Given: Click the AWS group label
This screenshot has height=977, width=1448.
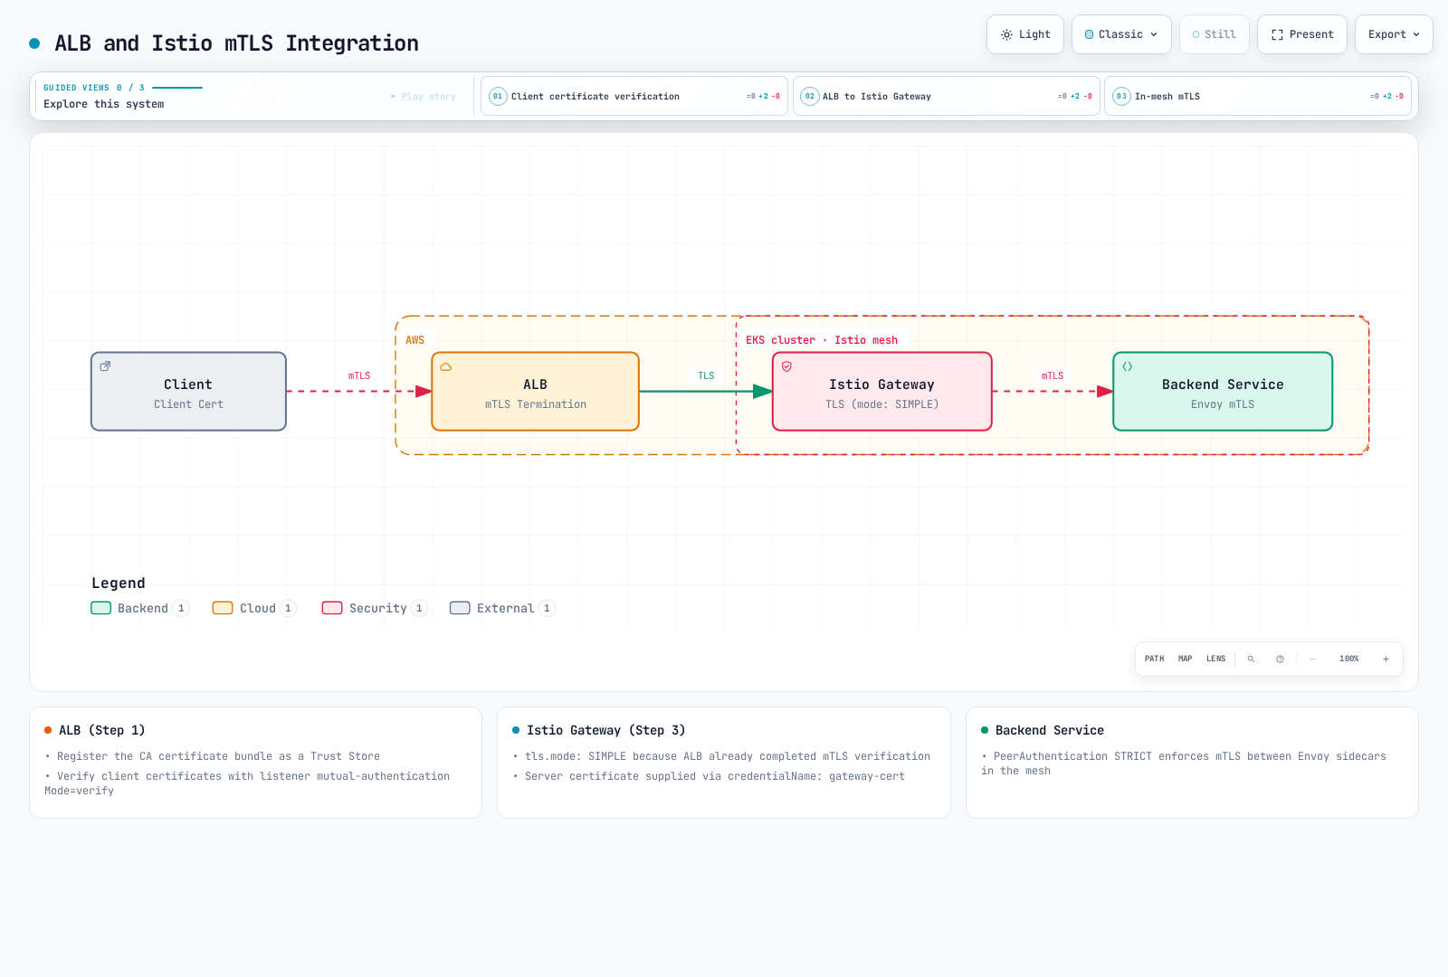Looking at the screenshot, I should coord(414,340).
